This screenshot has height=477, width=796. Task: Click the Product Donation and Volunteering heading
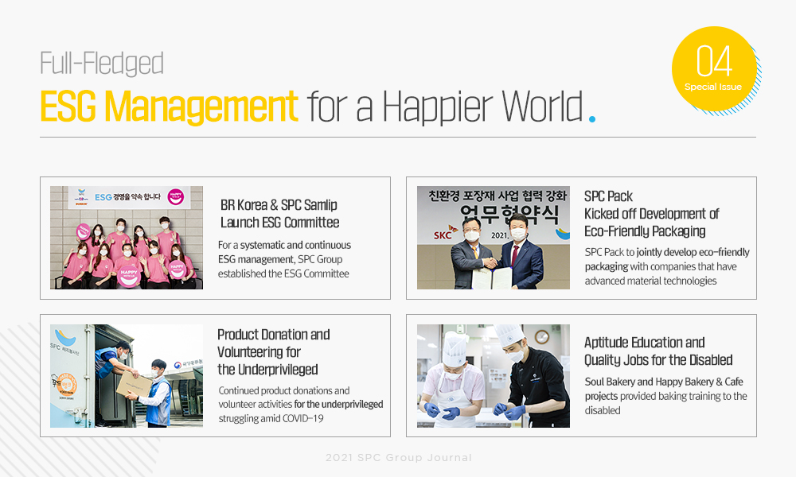click(273, 351)
